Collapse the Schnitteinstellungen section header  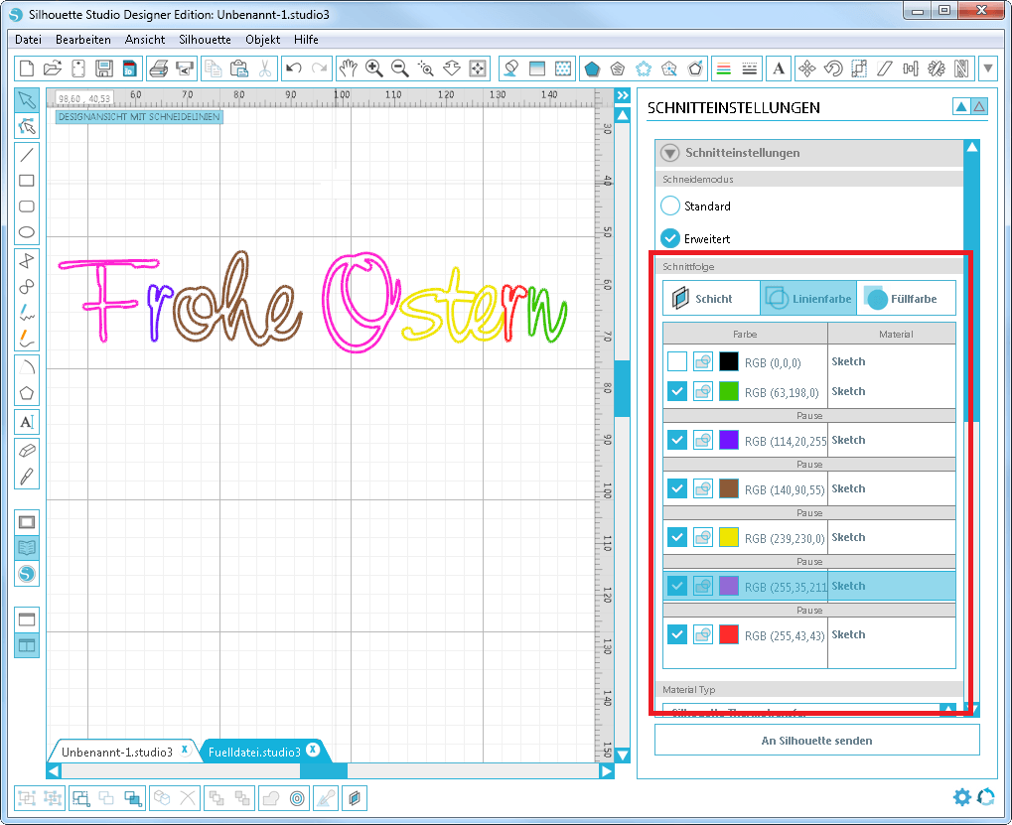coord(670,153)
